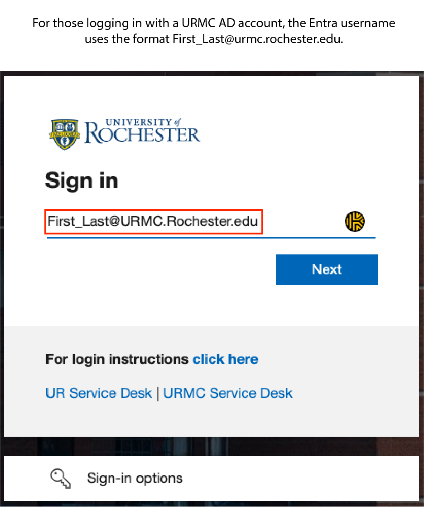Image resolution: width=424 pixels, height=507 pixels.
Task: Click the 'For login instructions' label text
Action: point(117,359)
